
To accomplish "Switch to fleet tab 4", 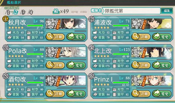I will (31, 12).
